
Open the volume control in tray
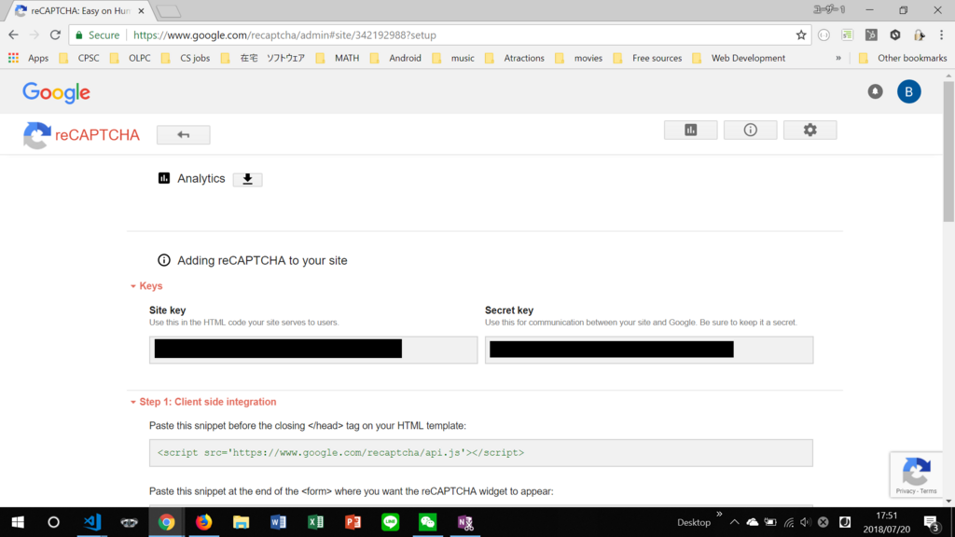[806, 522]
